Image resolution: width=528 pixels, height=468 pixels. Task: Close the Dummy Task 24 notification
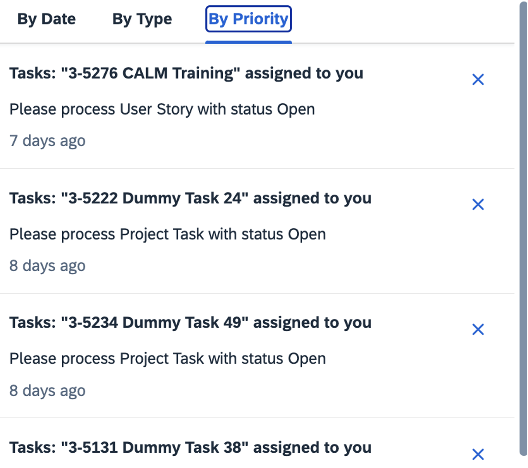pyautogui.click(x=478, y=204)
